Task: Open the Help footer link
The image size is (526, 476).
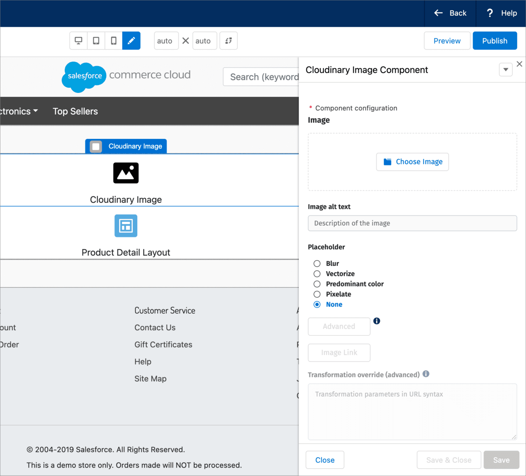Action: click(x=143, y=362)
